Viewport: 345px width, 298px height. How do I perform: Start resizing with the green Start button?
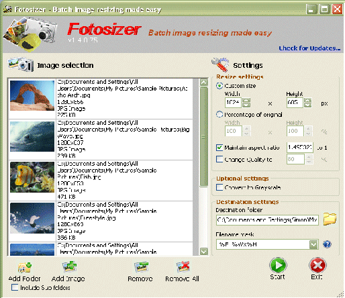click(x=278, y=265)
